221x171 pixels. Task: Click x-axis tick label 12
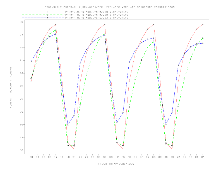coord(56,157)
